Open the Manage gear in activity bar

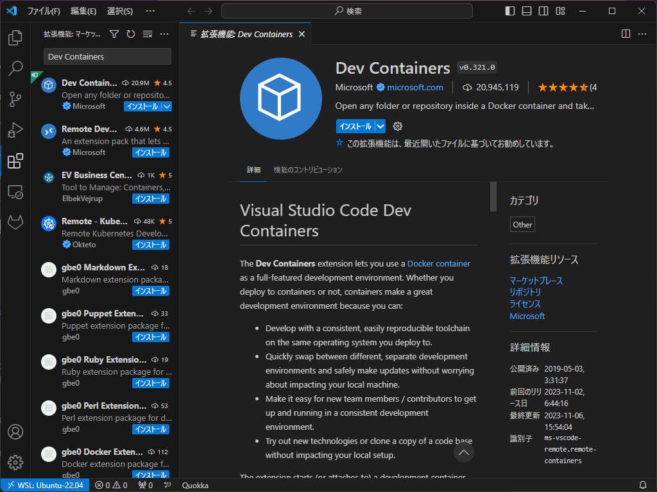click(15, 463)
